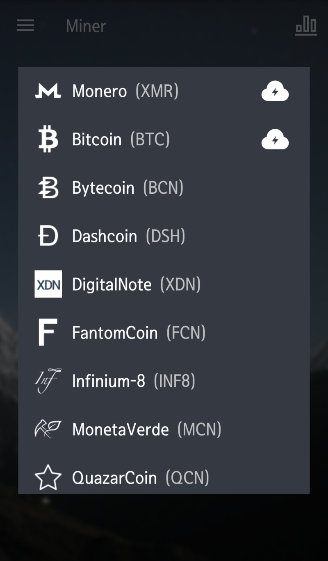The width and height of the screenshot is (328, 561).
Task: Choose DigitalNote (XDN) in the dropdown list
Action: click(x=164, y=284)
